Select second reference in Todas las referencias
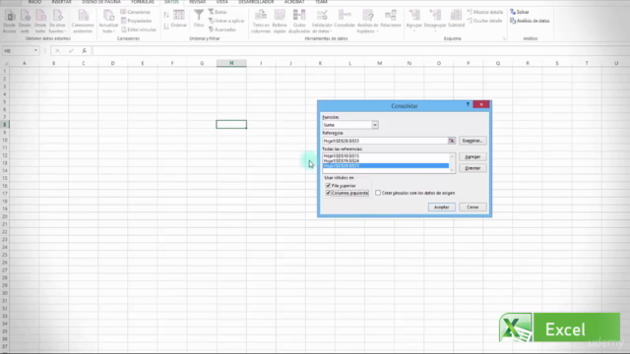 click(386, 160)
